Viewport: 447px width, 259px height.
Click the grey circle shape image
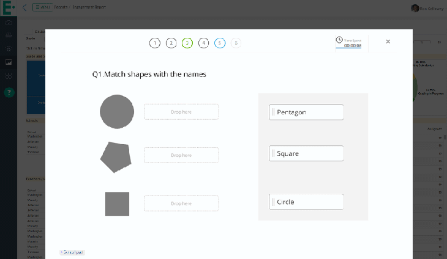click(117, 112)
